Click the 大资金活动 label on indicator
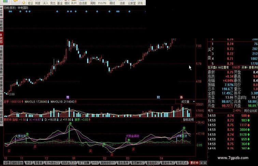Viewport: 258px width, 166px height. click(132, 136)
